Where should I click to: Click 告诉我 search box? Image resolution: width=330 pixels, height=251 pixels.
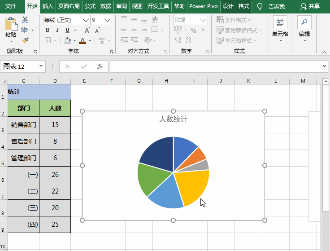[277, 7]
